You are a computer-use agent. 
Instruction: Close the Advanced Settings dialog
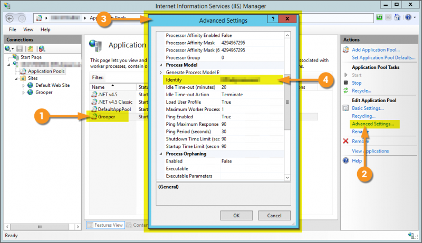click(x=287, y=19)
